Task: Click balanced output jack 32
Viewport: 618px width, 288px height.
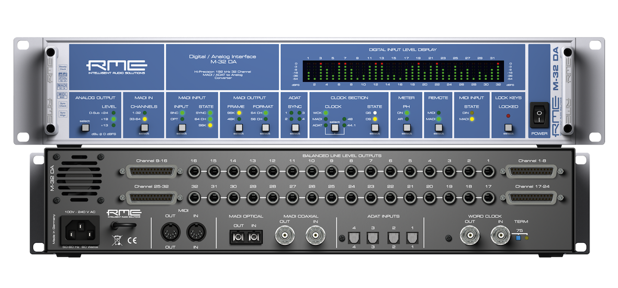Action: tap(194, 198)
